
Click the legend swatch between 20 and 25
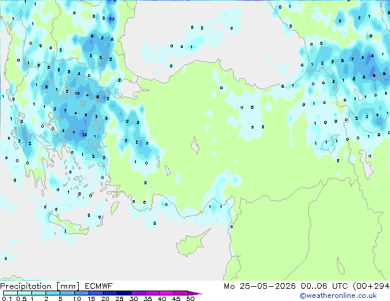[109, 293]
